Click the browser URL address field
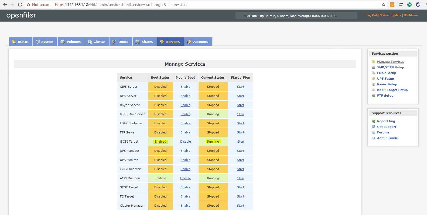Screen dimensions: 427x215 pyautogui.click(x=216, y=5)
